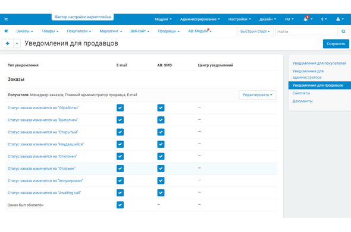
Task: Click the shopping cart storefront icon
Action: coord(6,19)
